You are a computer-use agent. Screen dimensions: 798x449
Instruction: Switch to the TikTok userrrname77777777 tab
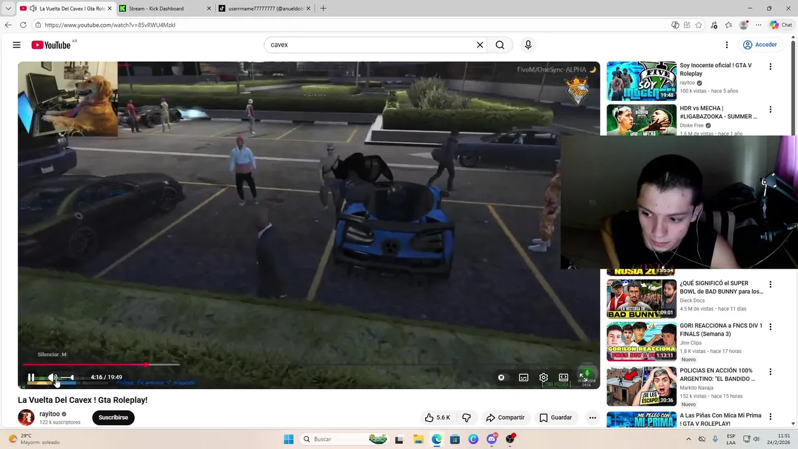[x=265, y=8]
